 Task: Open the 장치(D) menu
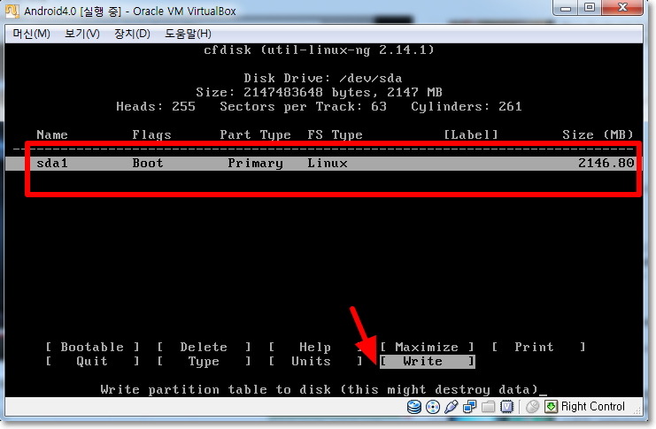(x=131, y=34)
